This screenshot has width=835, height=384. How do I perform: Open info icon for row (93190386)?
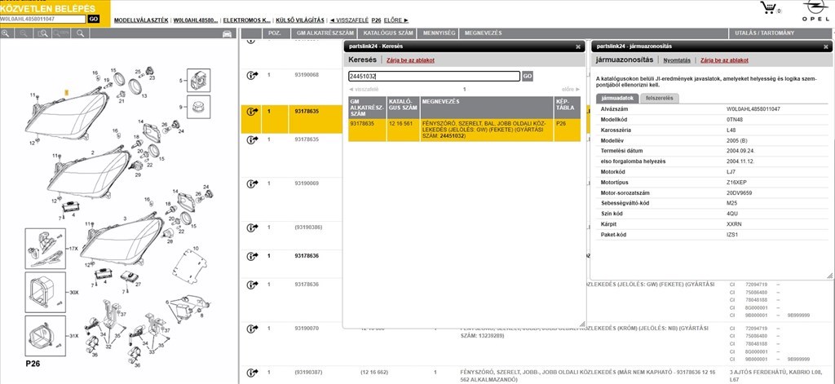(252, 228)
